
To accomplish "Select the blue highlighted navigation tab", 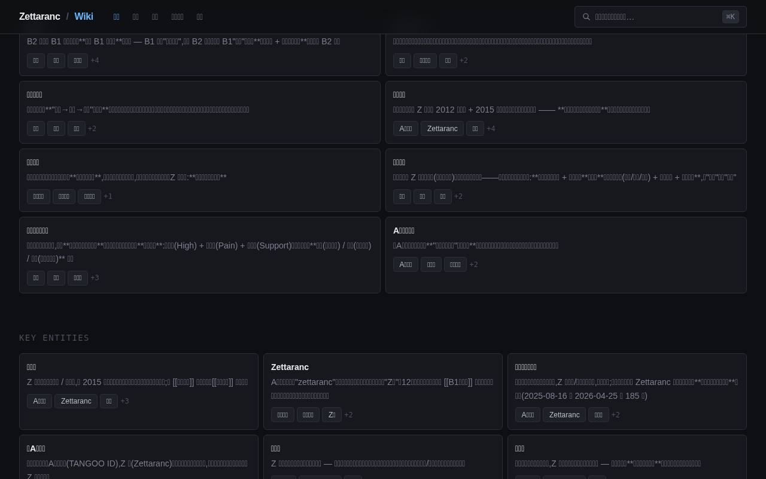I will pyautogui.click(x=117, y=17).
